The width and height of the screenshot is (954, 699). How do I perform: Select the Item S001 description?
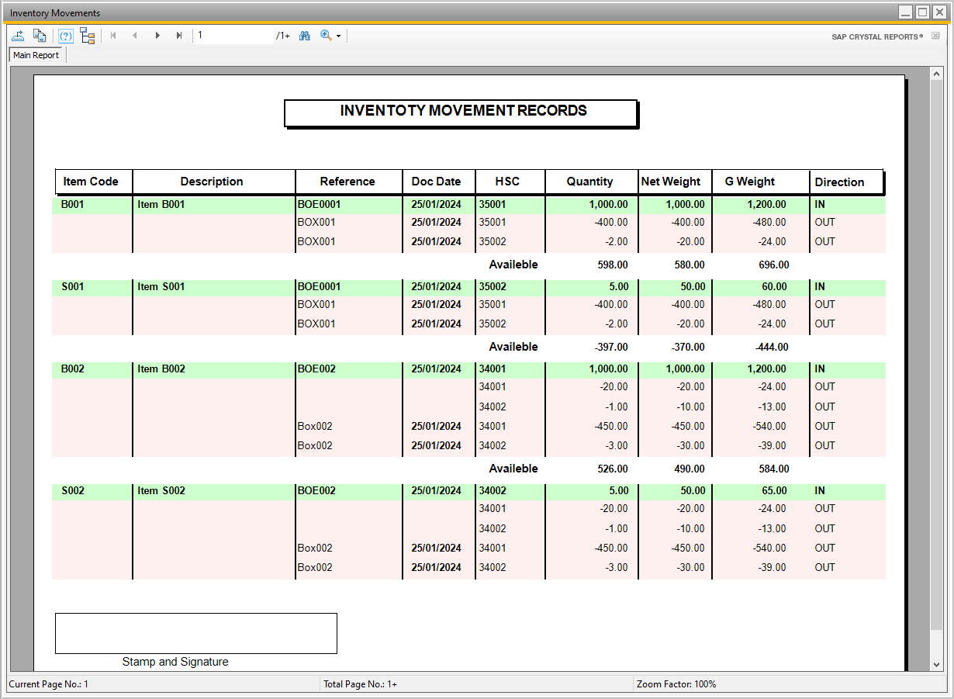click(161, 286)
